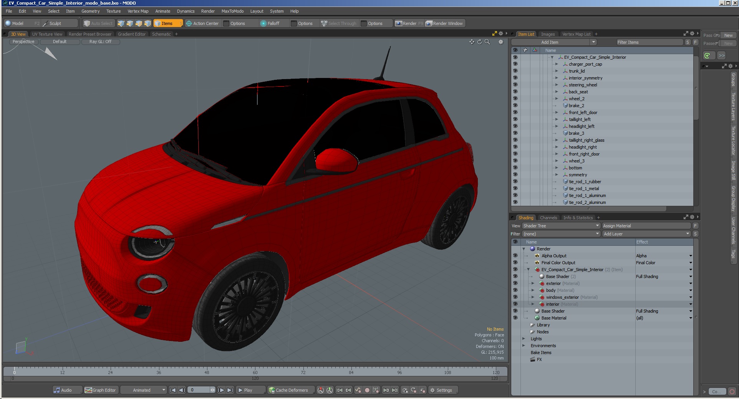
Task: Open Filter (none) dropdown
Action: (561, 234)
